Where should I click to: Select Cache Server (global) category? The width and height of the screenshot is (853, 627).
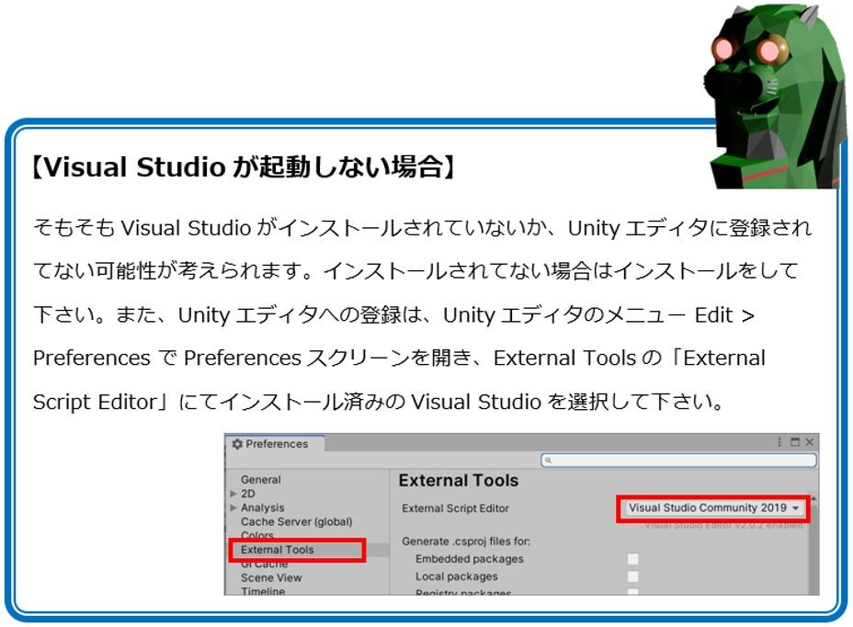coord(297,521)
